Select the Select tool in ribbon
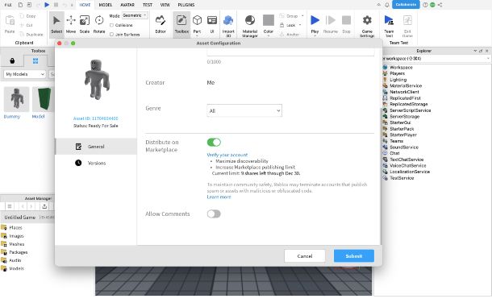The height and width of the screenshot is (307, 492). pos(56,24)
